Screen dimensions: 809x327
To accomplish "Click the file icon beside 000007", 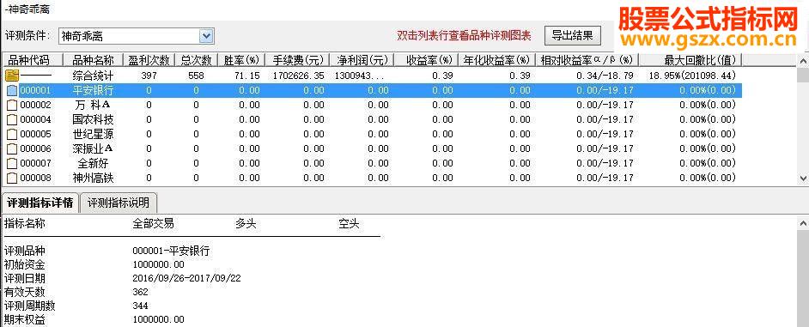I will click(x=12, y=163).
